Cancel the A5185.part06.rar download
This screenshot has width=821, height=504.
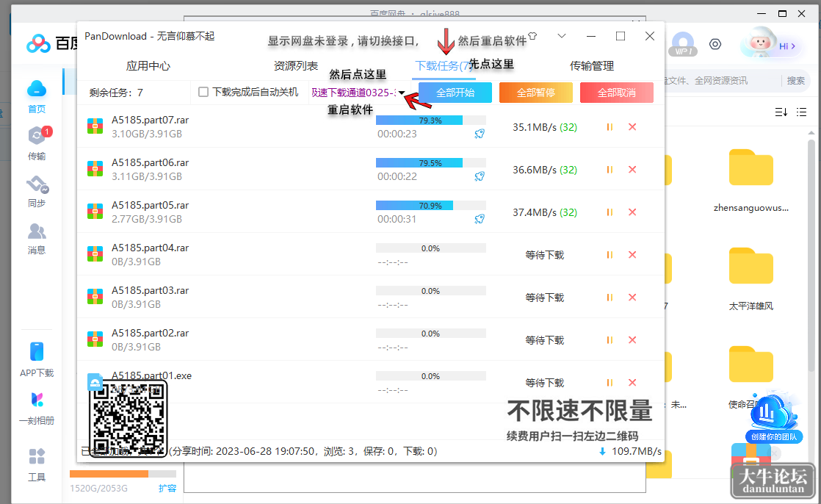(x=632, y=170)
